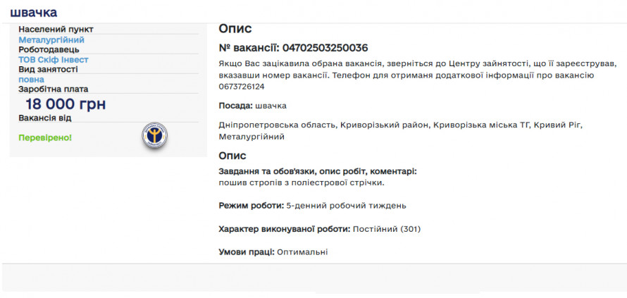Screen dimensions: 627x298
Task: Click the Заробітна плата label
Action: [x=54, y=89]
